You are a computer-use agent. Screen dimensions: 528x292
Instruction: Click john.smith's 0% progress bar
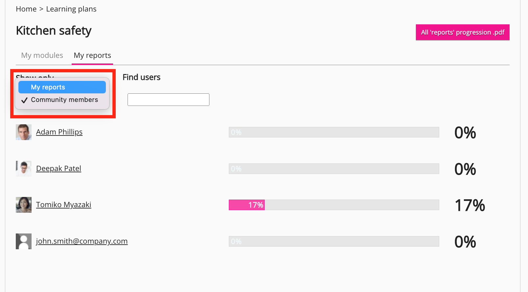334,241
